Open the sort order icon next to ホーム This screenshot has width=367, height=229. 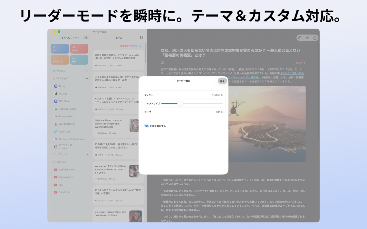[x=142, y=37]
